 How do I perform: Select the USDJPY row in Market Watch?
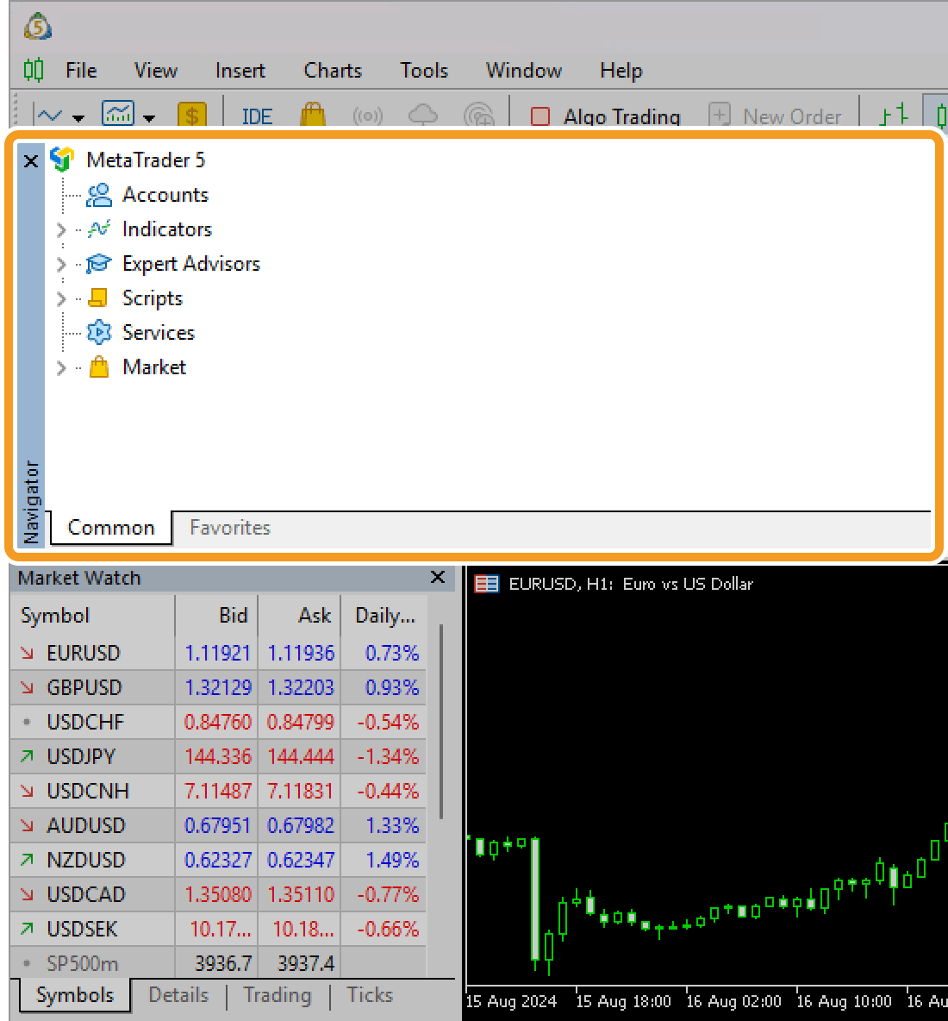pyautogui.click(x=82, y=756)
